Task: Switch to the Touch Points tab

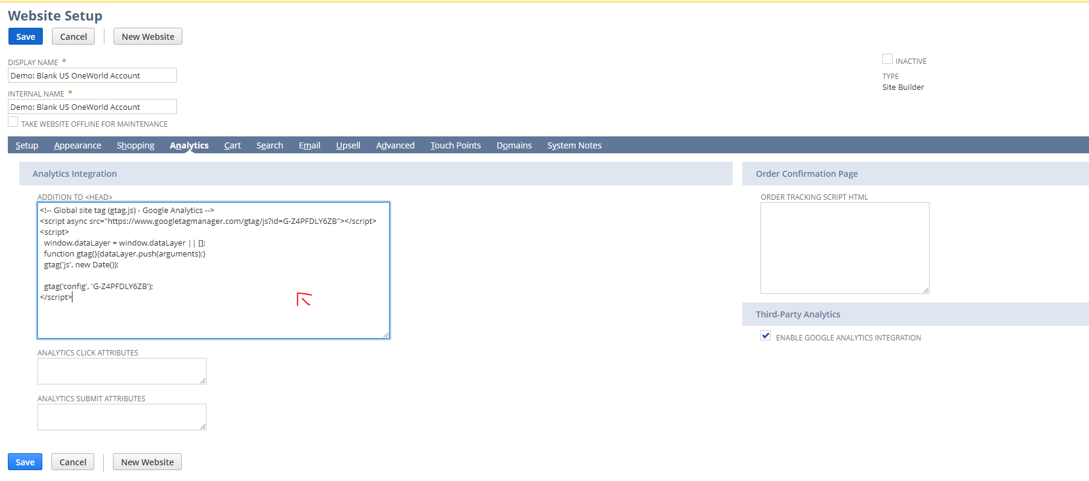Action: tap(455, 145)
